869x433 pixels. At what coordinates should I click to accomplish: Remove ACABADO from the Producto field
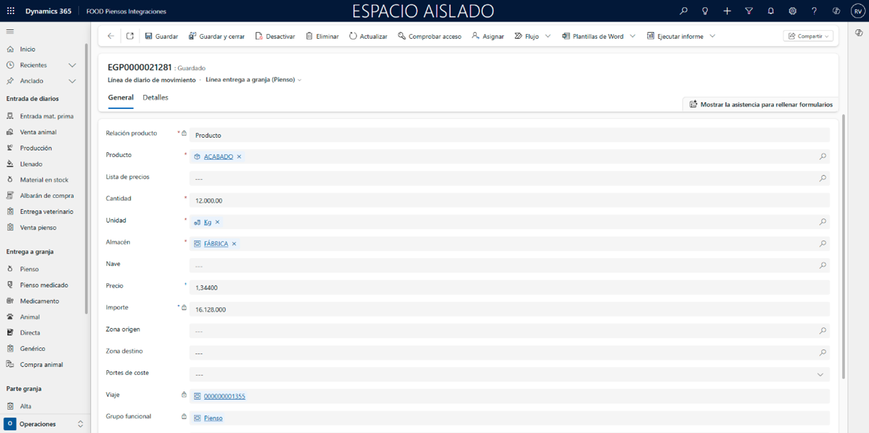[x=239, y=157]
